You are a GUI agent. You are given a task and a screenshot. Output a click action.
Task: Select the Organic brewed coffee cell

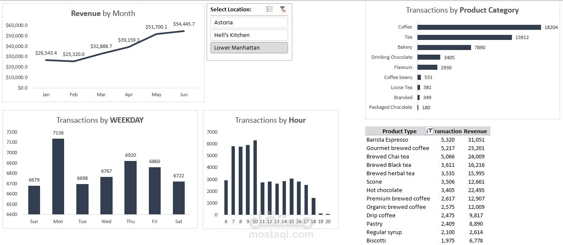click(x=396, y=207)
